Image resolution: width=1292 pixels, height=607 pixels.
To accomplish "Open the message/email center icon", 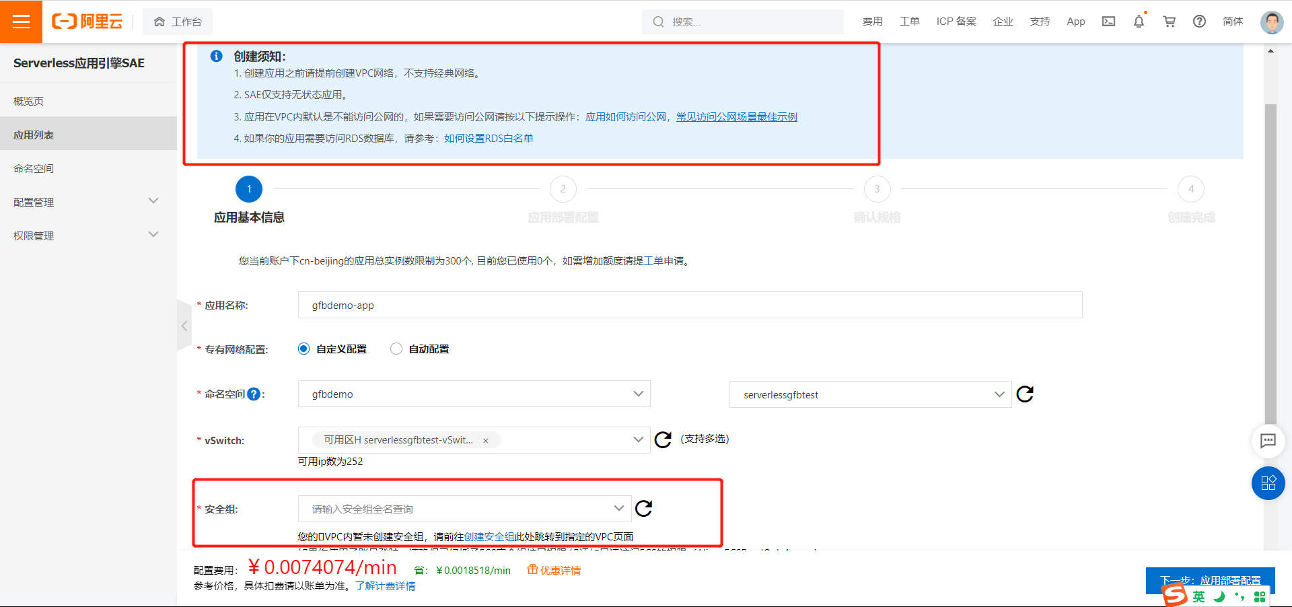I will (x=1108, y=21).
